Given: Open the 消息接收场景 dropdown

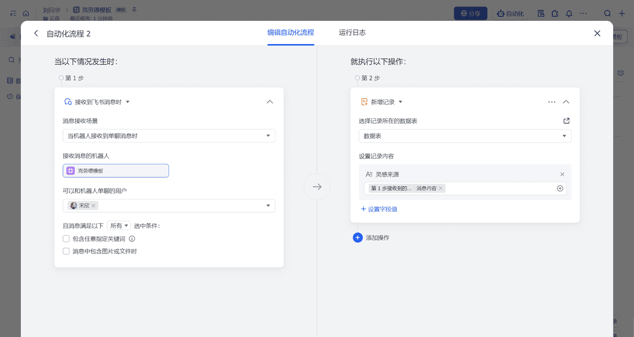Looking at the screenshot, I should [169, 136].
